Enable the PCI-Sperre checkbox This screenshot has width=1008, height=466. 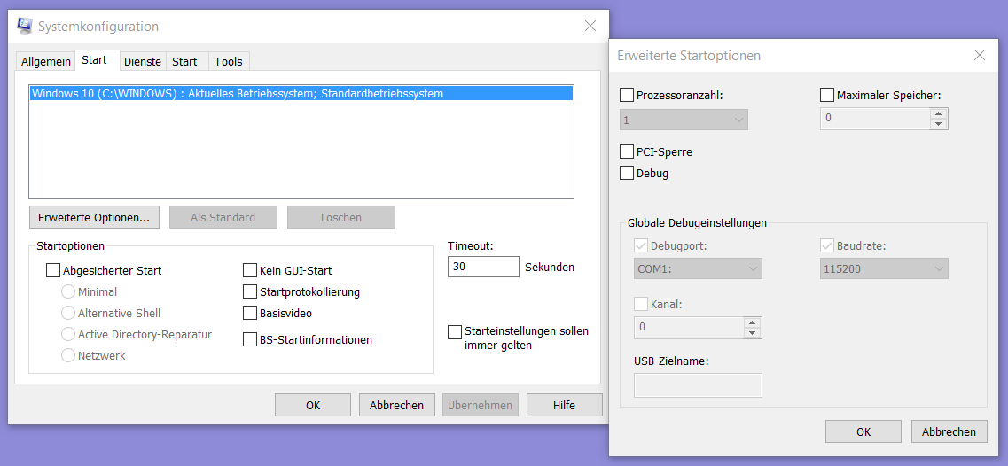(627, 151)
